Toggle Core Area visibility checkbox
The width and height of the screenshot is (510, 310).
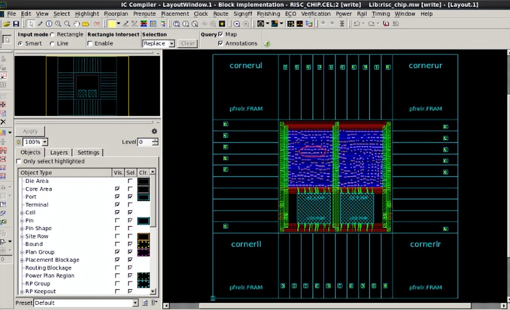(117, 189)
